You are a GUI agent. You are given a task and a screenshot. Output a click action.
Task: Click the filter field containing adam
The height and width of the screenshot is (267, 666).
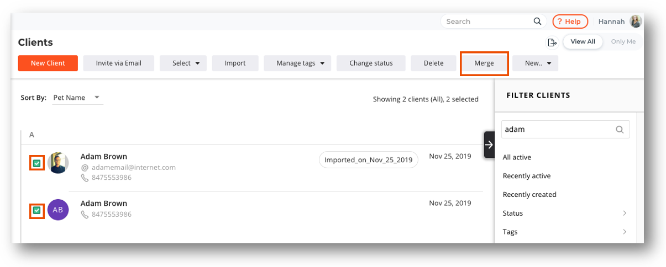pyautogui.click(x=565, y=130)
